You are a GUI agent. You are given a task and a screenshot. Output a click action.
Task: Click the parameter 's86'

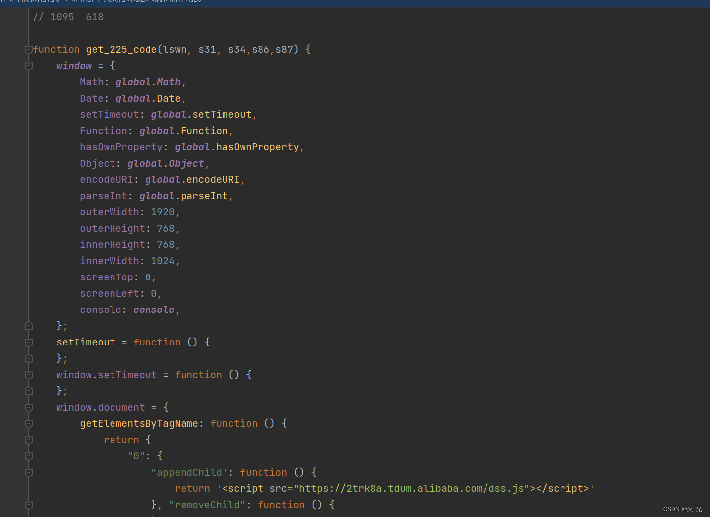click(x=261, y=49)
